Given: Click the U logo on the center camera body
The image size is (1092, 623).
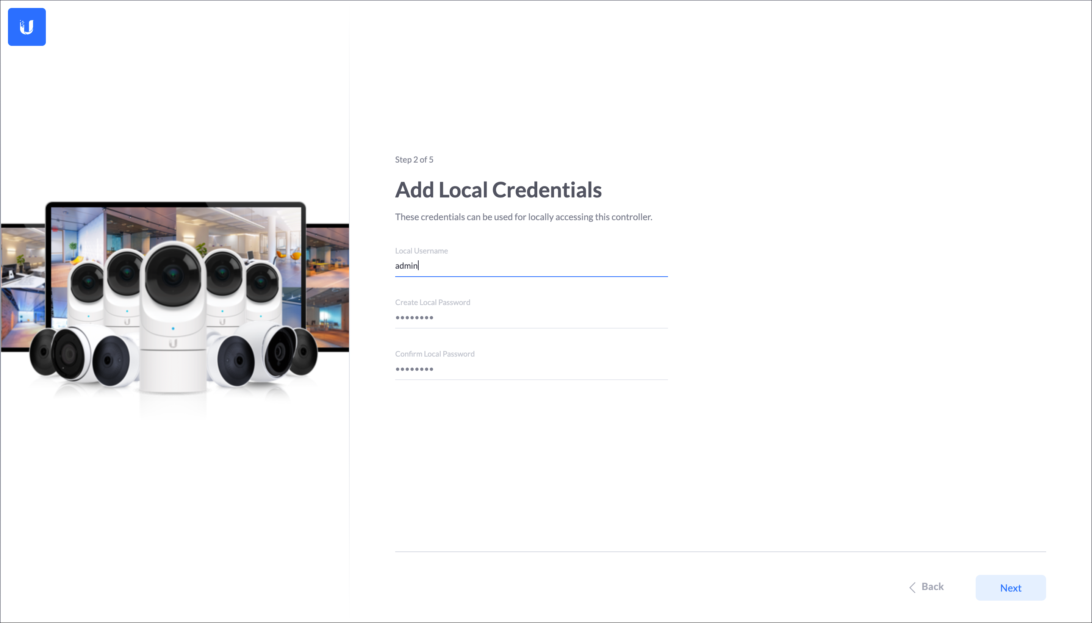Looking at the screenshot, I should click(173, 343).
